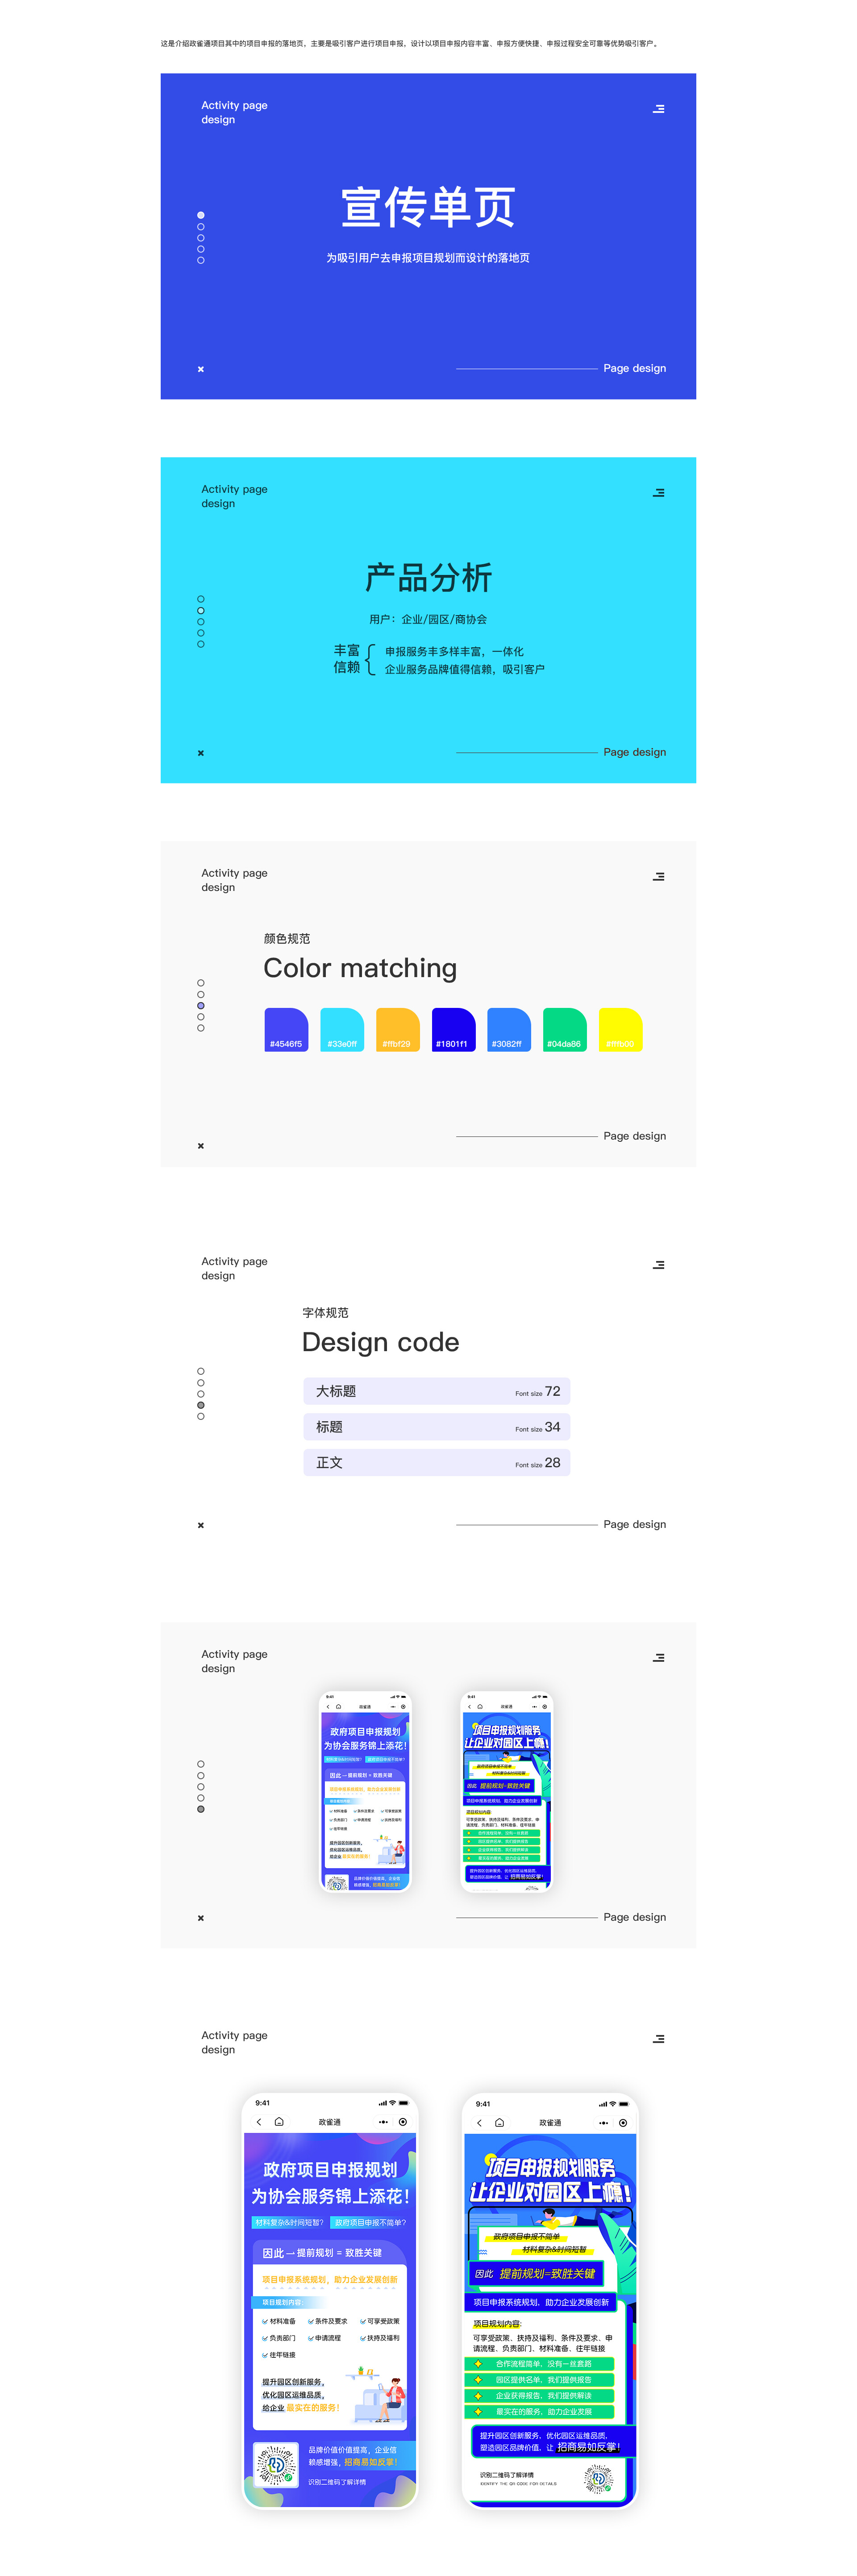The image size is (857, 2576).
Task: Select first pagination dot on Design code slide
Action: coord(201,1371)
